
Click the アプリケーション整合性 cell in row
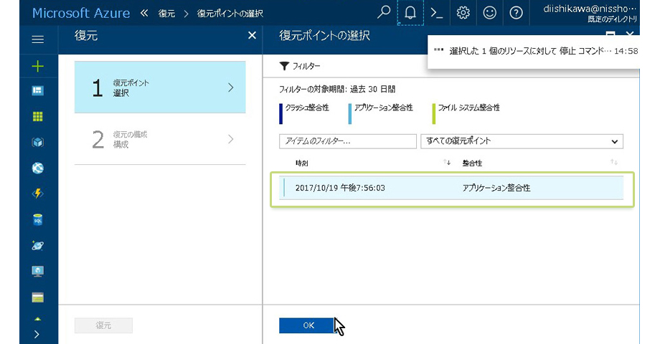click(x=496, y=188)
